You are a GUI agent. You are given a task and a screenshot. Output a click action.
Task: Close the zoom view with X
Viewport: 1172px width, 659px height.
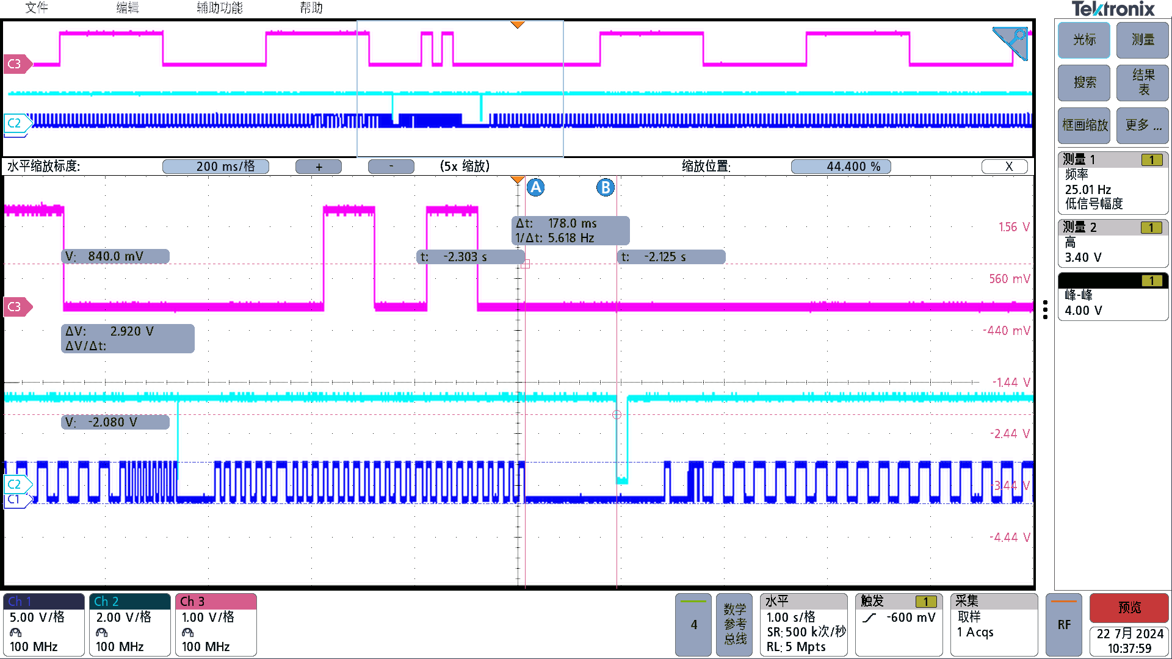pyautogui.click(x=1005, y=167)
